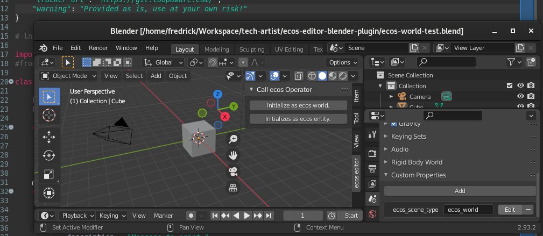The image size is (543, 236).
Task: Click the new scene icon beside Scene field
Action: point(413,48)
